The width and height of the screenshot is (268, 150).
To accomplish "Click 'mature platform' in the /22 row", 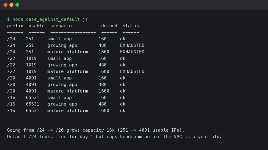I will coord(68,71).
